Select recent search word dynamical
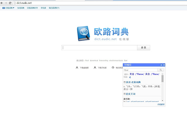 tap(94, 61)
